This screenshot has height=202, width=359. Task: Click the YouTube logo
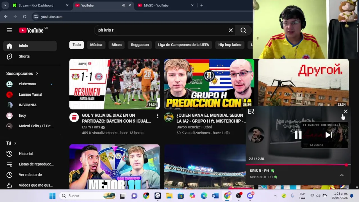pos(31,30)
